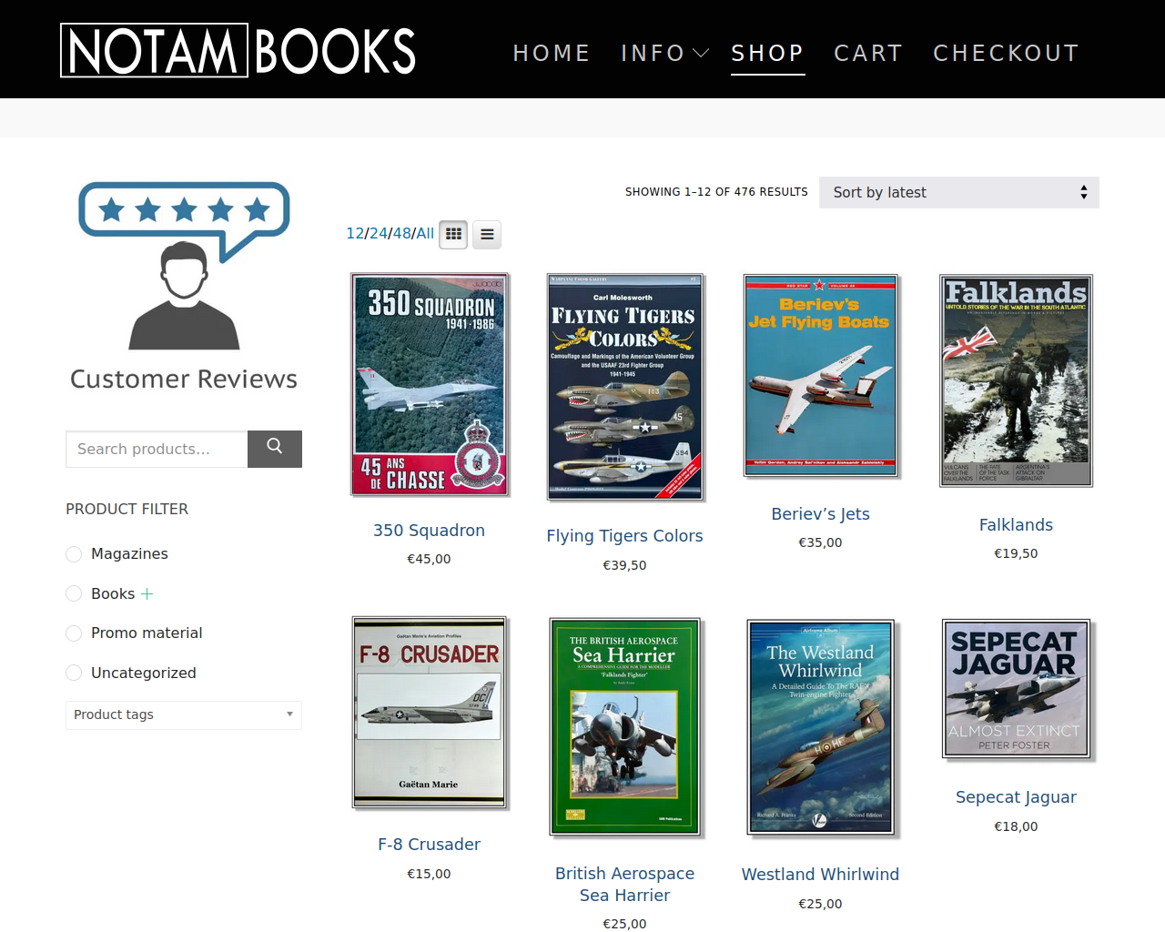Screen dimensions: 1165x932
Task: Click in the Search products field
Action: (x=157, y=449)
